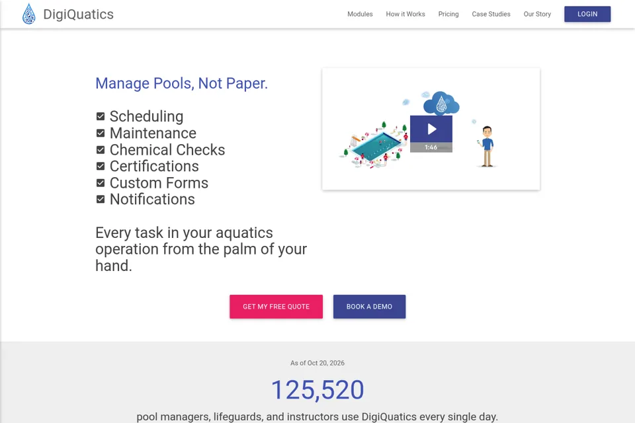The width and height of the screenshot is (635, 423).
Task: Click GET MY FREE QUOTE button
Action: 276,307
